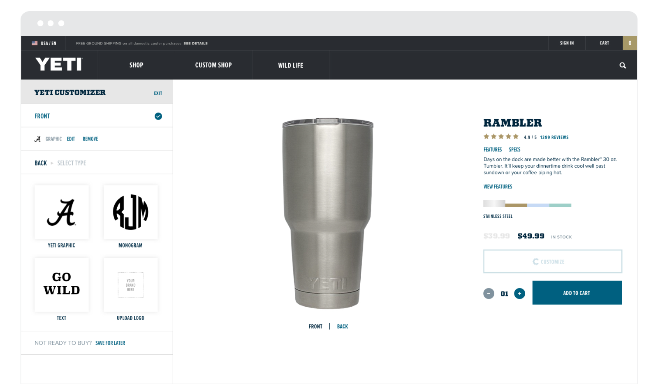
Task: Click the tumbler product image
Action: (x=328, y=213)
